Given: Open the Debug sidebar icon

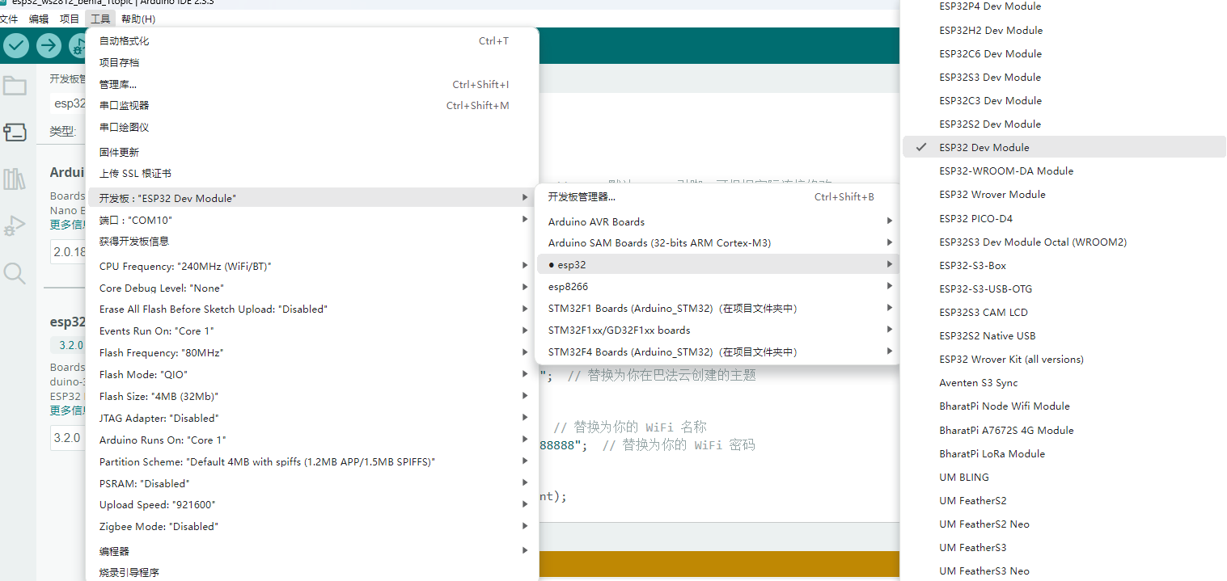Looking at the screenshot, I should coord(15,225).
